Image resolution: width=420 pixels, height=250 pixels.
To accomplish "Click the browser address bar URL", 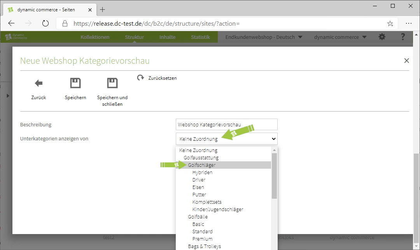I will [157, 24].
